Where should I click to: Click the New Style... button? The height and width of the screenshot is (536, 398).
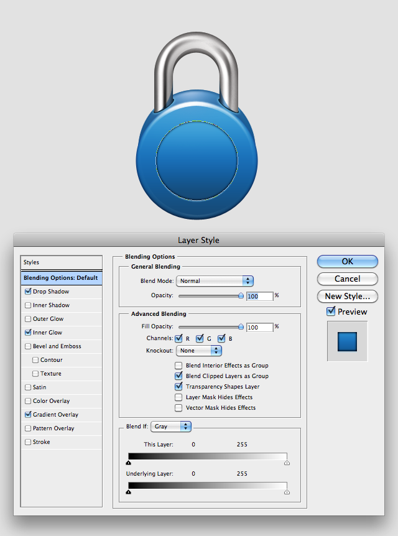[348, 297]
